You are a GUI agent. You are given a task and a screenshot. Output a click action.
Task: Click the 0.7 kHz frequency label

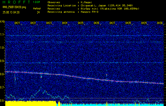click(2, 87)
